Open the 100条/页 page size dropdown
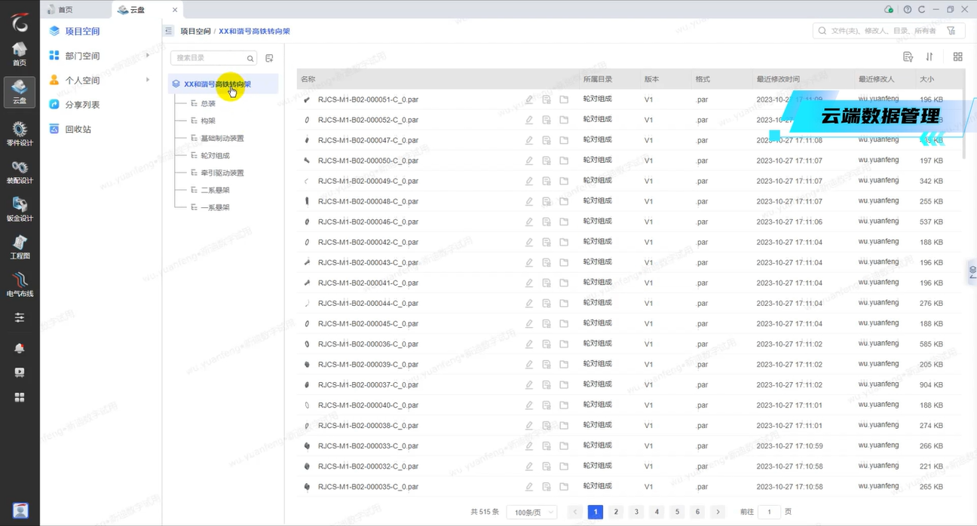 (531, 512)
